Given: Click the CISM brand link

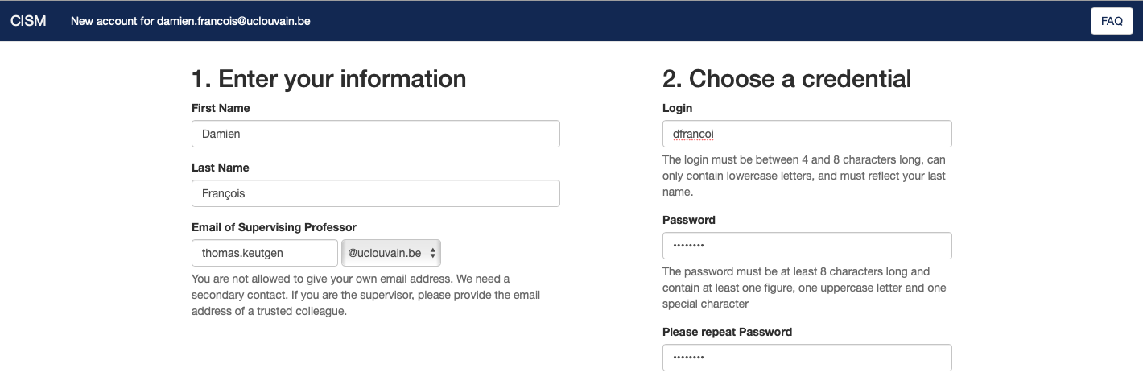Looking at the screenshot, I should pyautogui.click(x=28, y=21).
